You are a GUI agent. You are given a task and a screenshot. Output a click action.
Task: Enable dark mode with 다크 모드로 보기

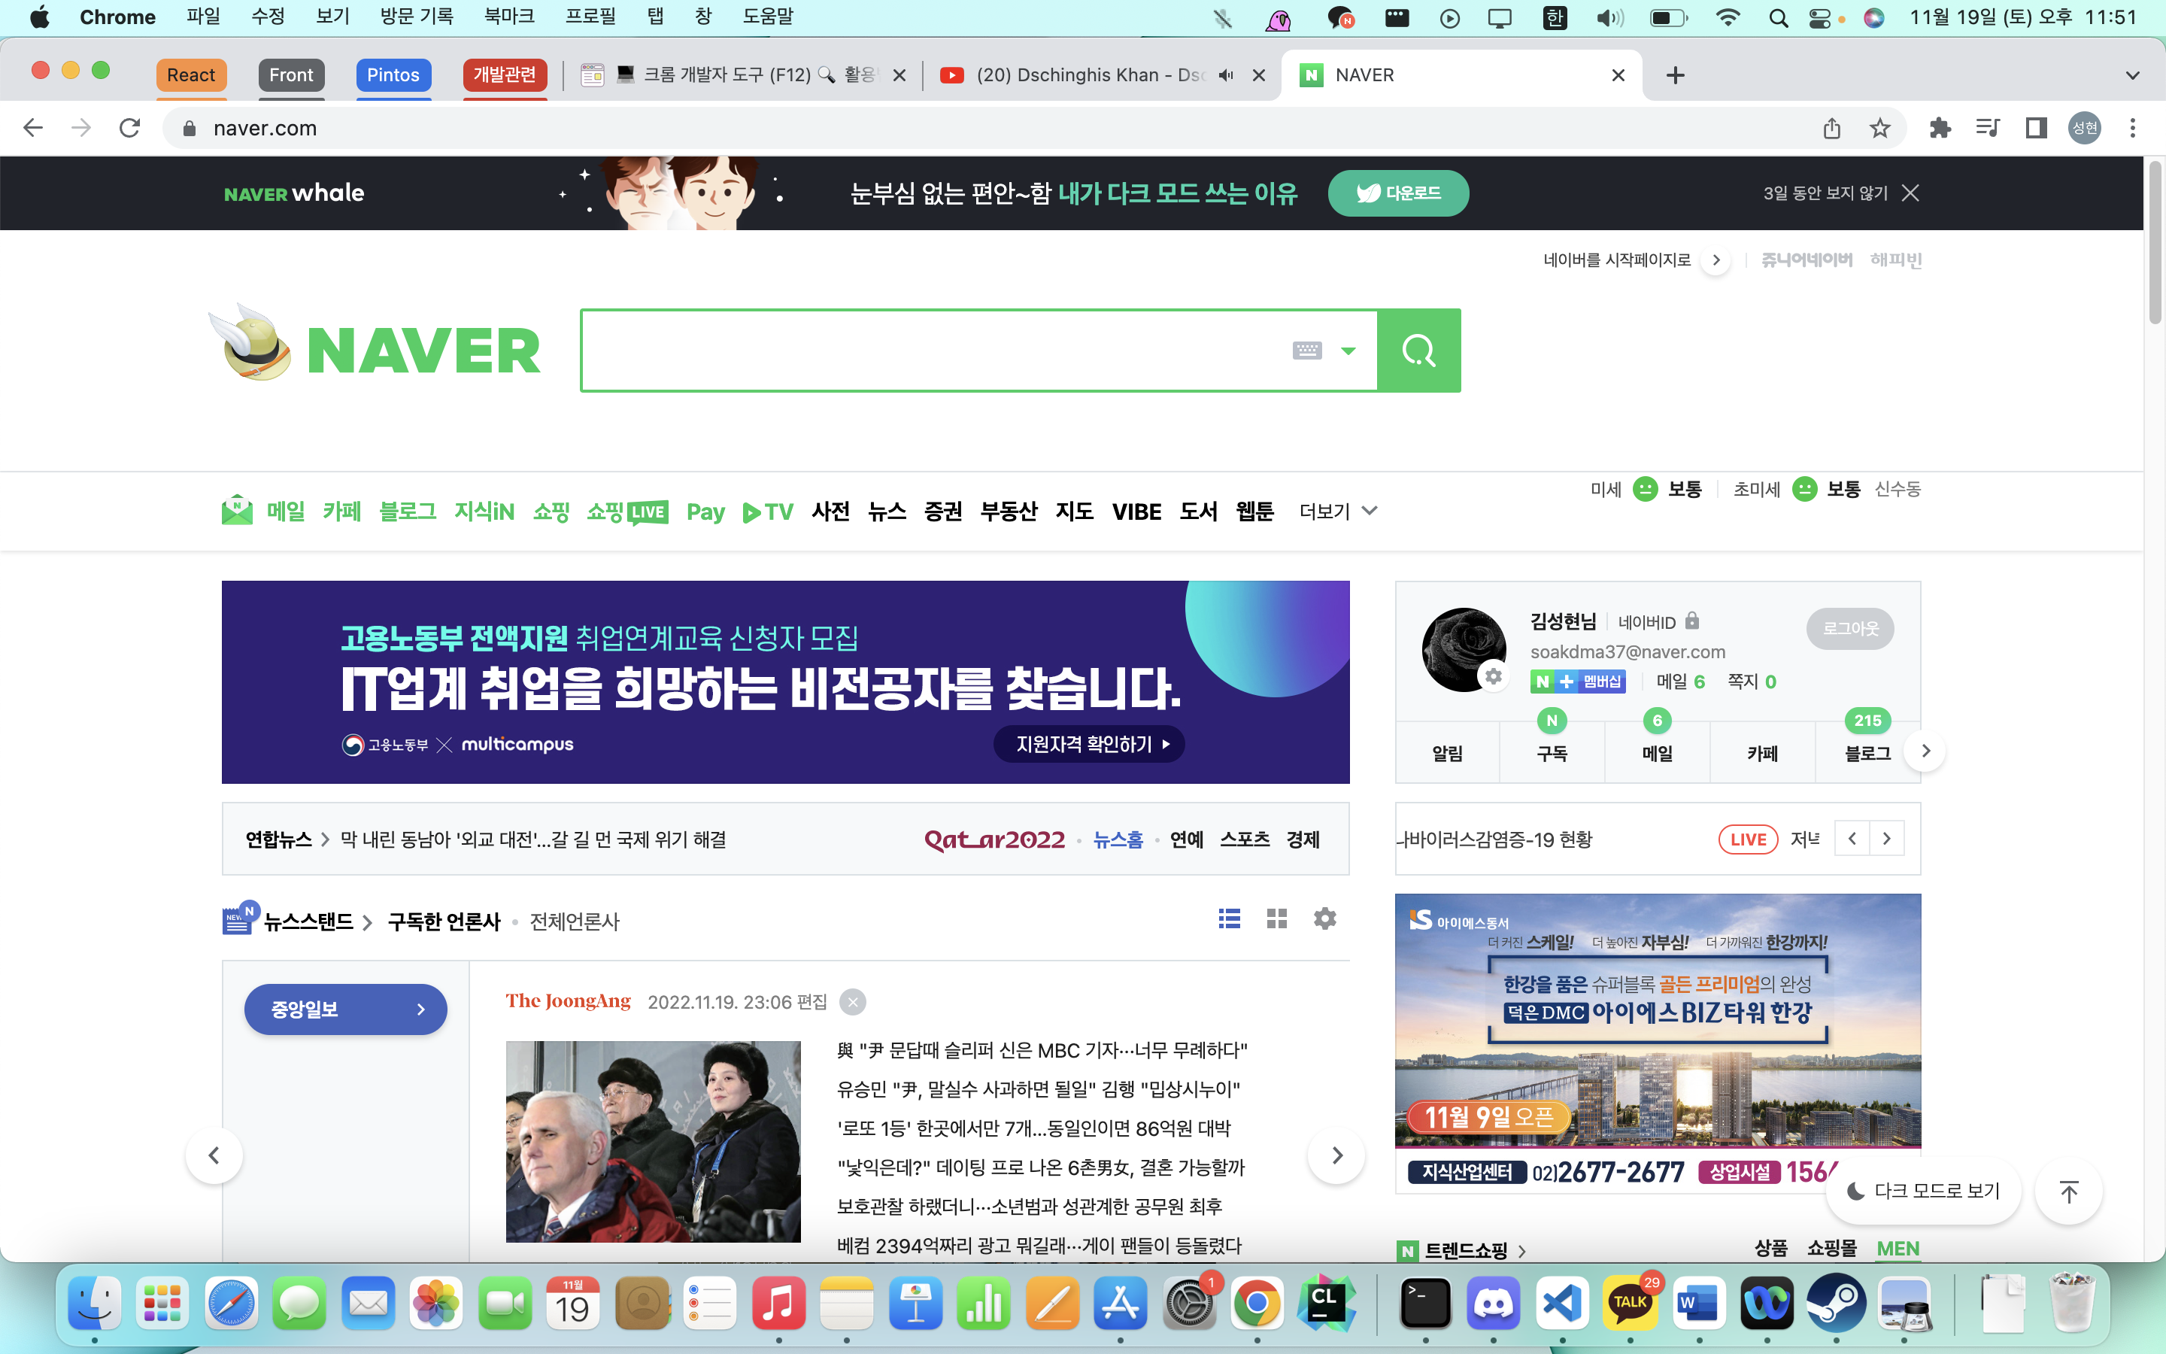(x=1925, y=1191)
